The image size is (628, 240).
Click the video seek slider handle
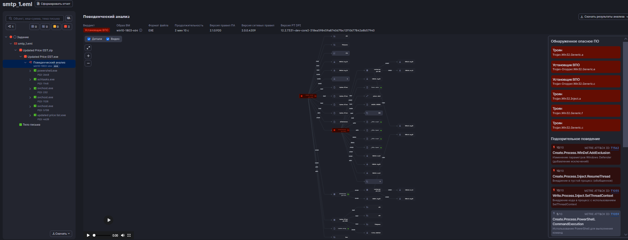click(x=94, y=235)
